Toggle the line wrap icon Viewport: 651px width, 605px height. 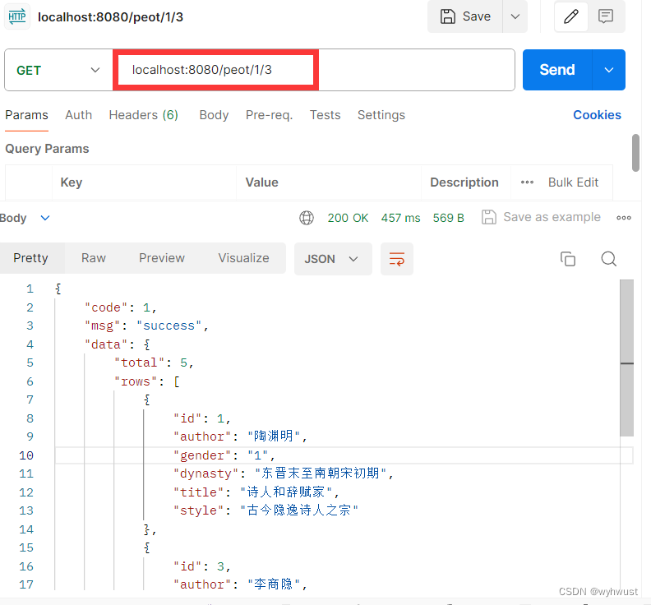pyautogui.click(x=397, y=259)
